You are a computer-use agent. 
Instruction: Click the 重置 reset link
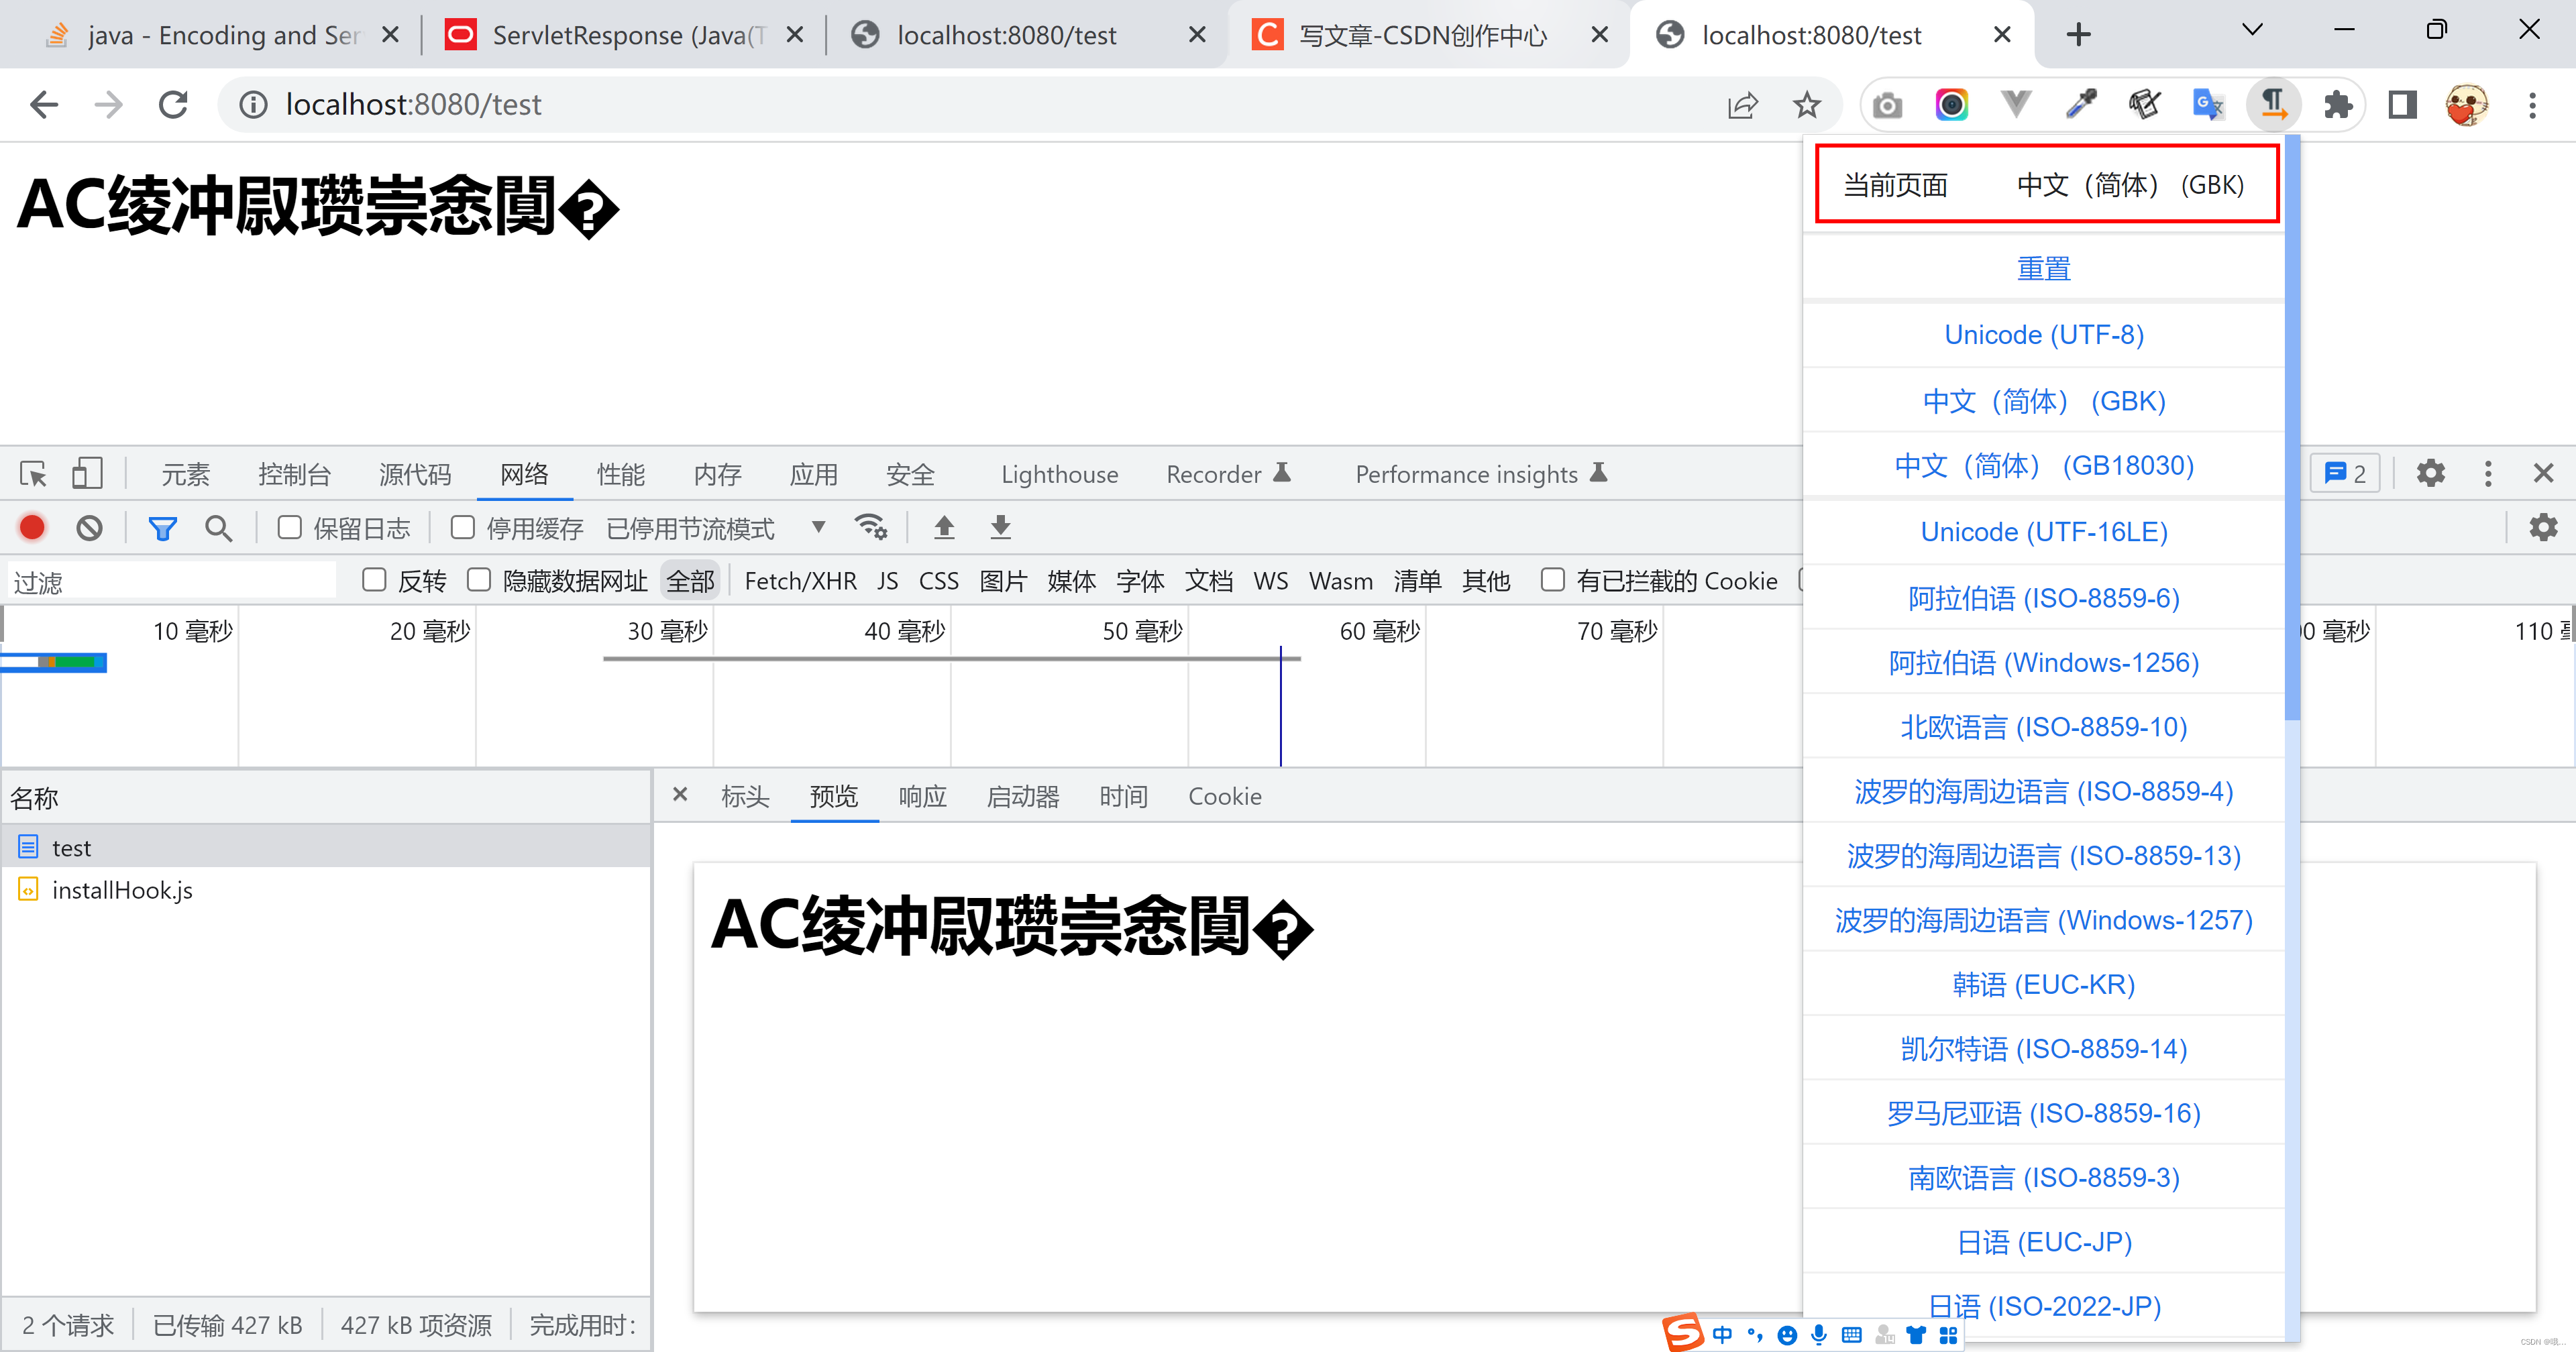2043,269
